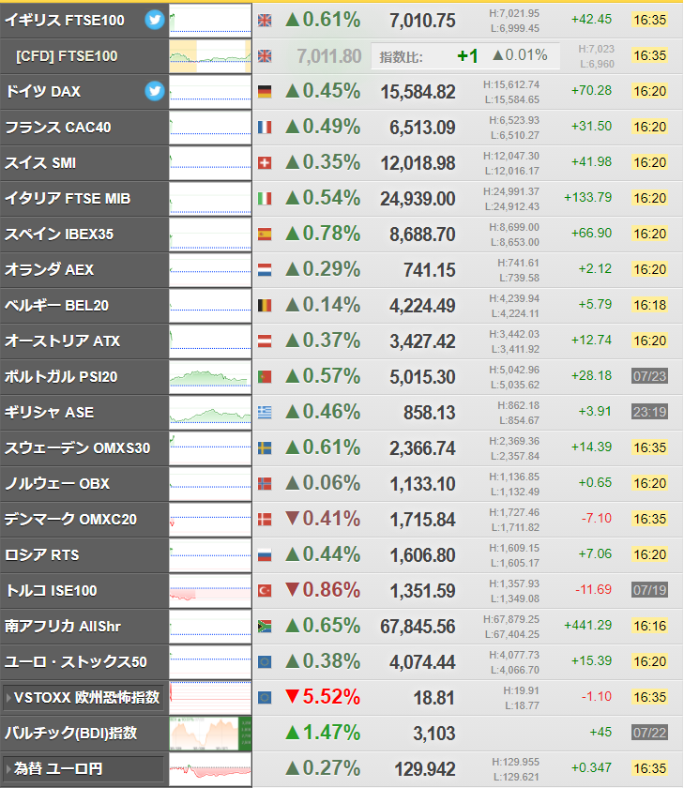Click the Twitter icon beside ドイツ DAX
The width and height of the screenshot is (684, 788).
154,92
